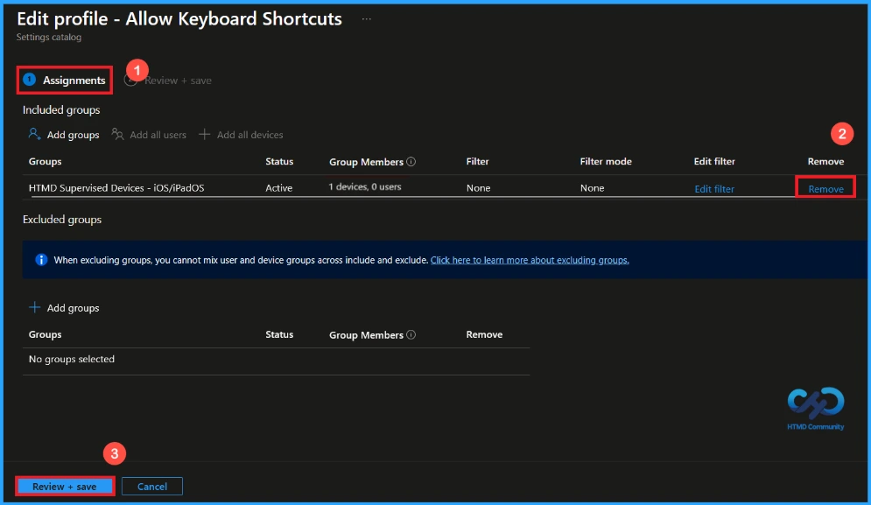Click the Add all devices plus icon
The width and height of the screenshot is (871, 505).
coord(205,134)
